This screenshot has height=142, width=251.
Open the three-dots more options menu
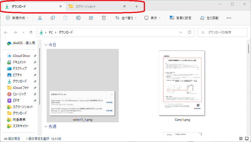(229, 18)
